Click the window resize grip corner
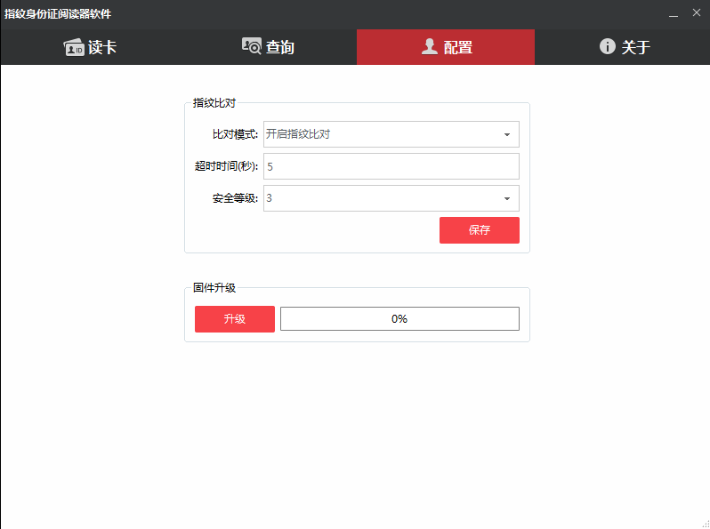Image resolution: width=710 pixels, height=529 pixels. pos(705,524)
